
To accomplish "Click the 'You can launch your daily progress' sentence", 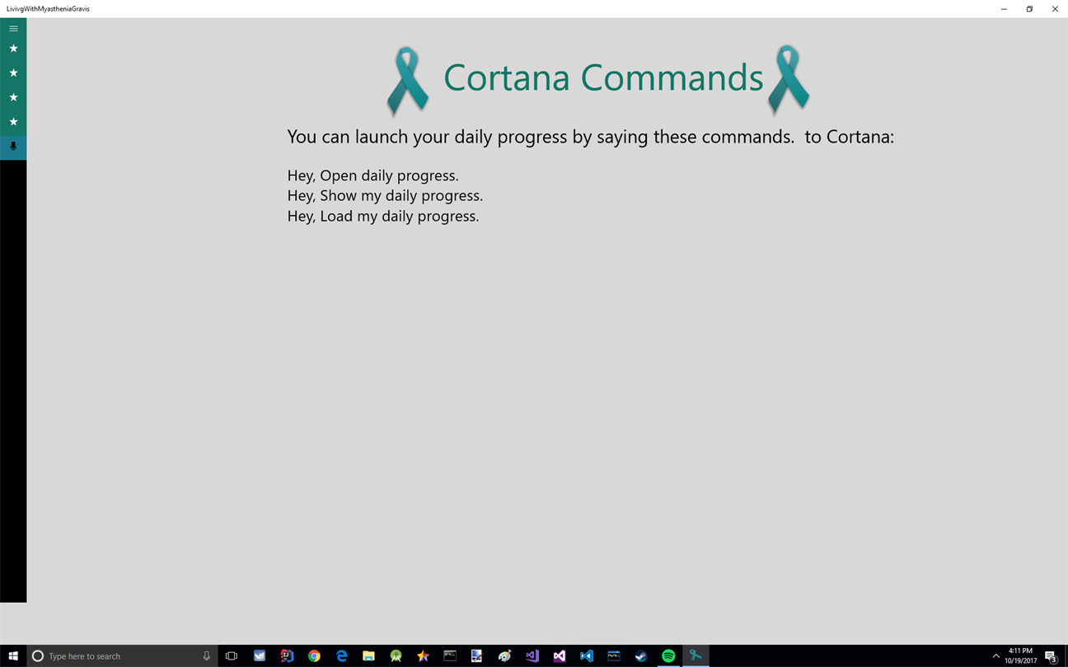I will (x=591, y=137).
